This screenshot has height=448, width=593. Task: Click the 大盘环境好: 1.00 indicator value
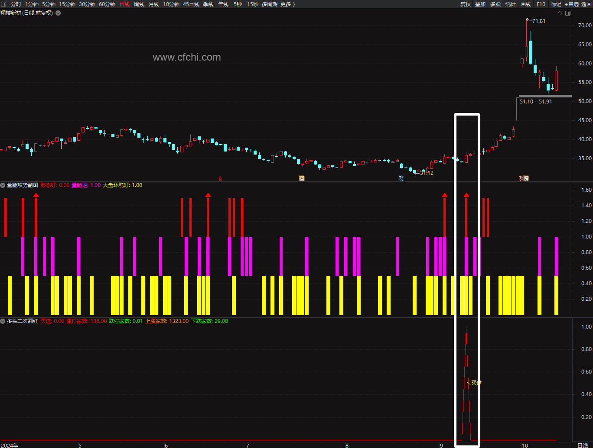click(122, 185)
